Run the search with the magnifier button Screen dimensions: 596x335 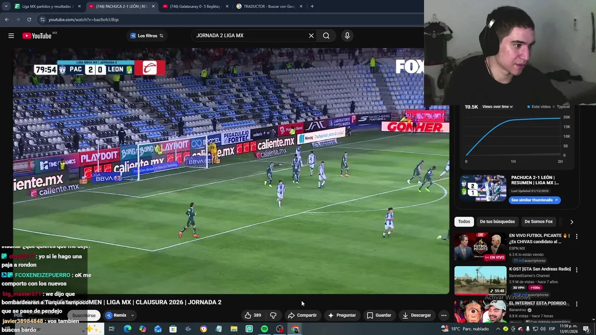point(326,36)
